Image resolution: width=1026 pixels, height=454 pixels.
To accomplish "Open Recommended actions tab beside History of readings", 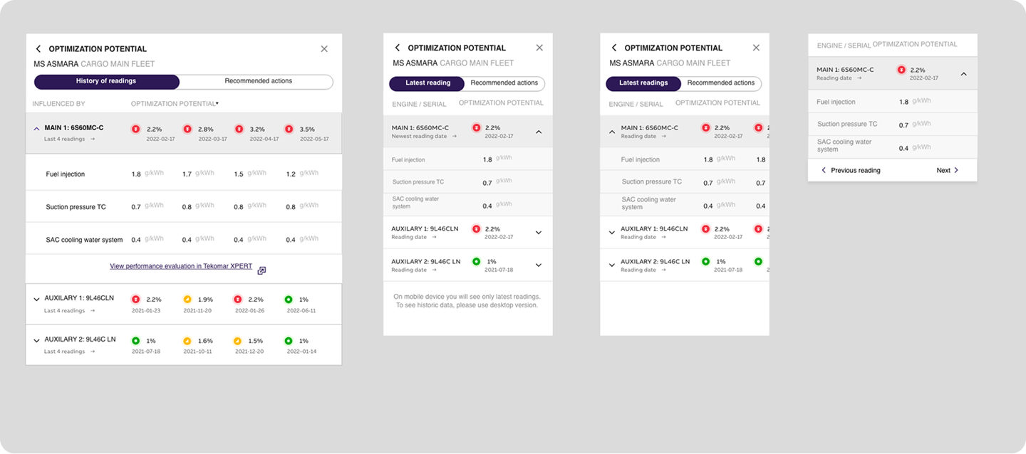I will tap(258, 81).
